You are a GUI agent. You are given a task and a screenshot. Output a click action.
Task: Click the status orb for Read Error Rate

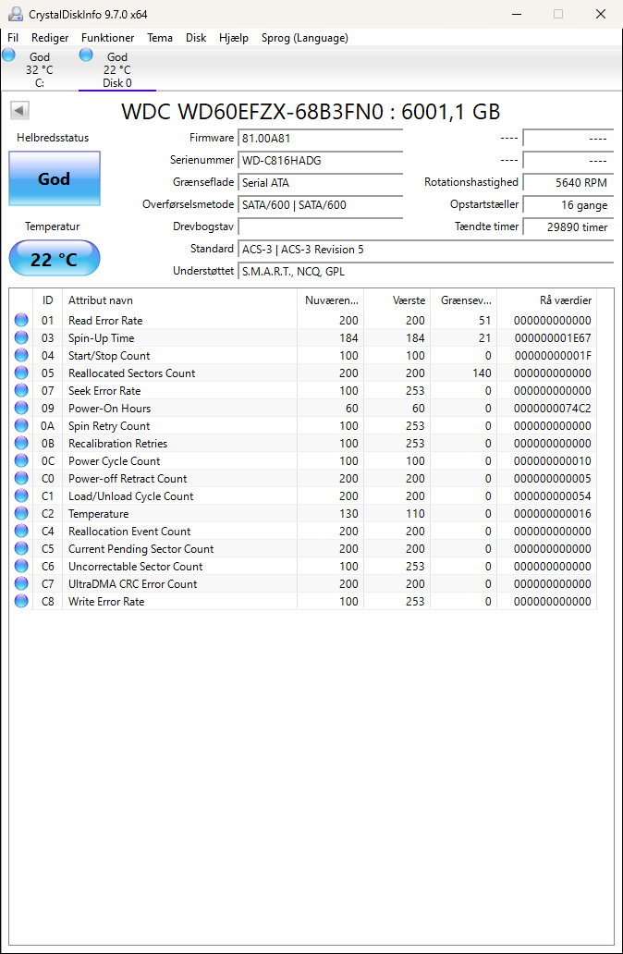pyautogui.click(x=21, y=320)
